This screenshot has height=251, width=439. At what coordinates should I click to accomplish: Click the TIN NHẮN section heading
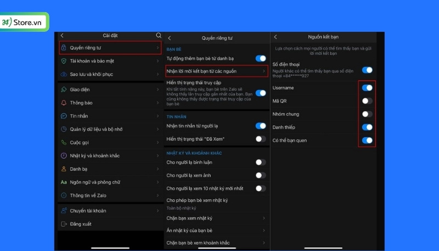pos(176,116)
